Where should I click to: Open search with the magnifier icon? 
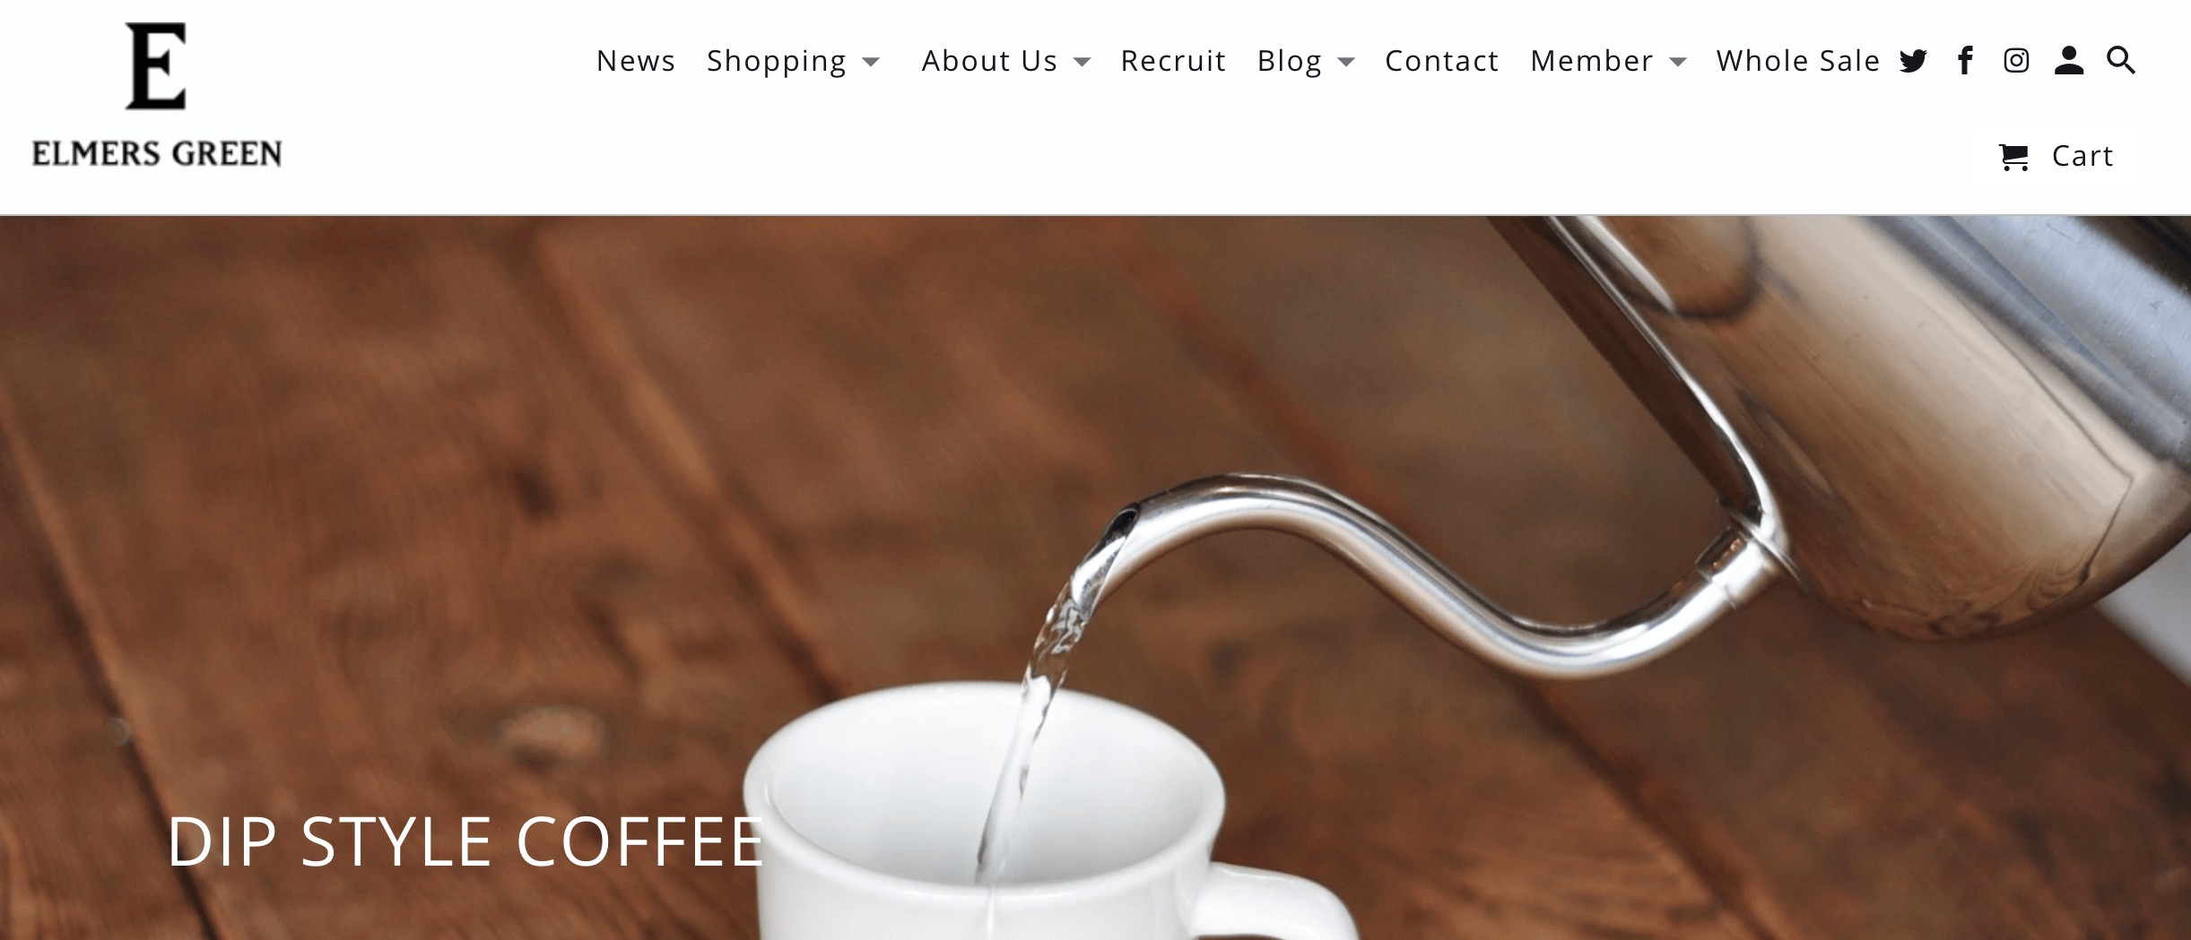tap(2121, 60)
